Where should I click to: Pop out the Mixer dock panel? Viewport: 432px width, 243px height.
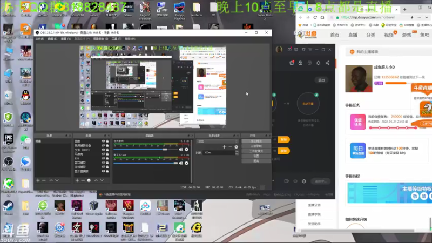(188, 136)
